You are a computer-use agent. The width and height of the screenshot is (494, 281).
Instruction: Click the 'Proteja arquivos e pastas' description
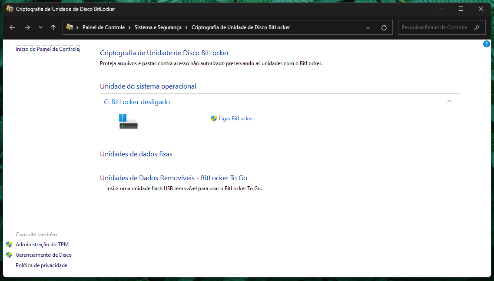[x=211, y=63]
